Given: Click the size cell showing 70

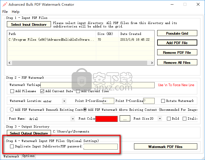Looking at the screenshot, I should 107,39.
